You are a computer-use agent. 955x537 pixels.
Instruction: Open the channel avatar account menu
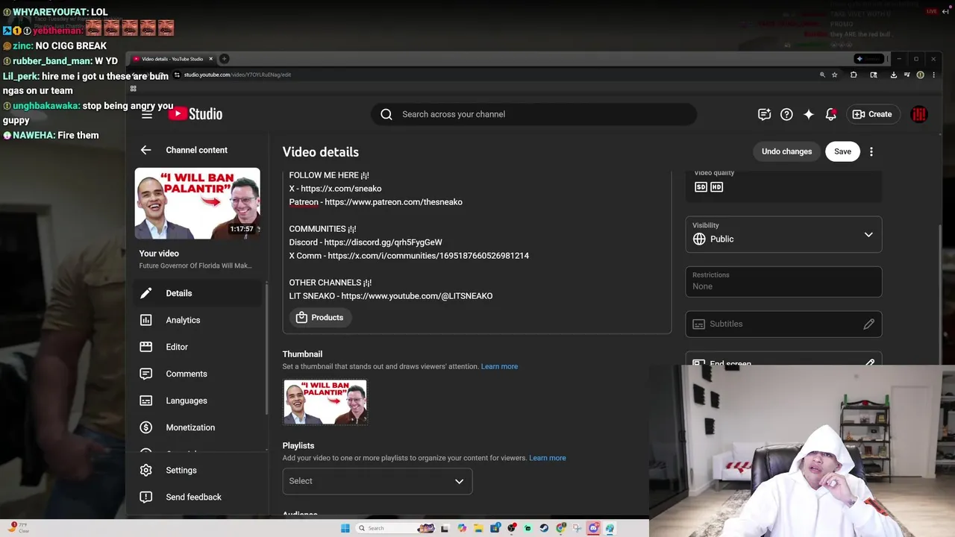click(x=919, y=114)
